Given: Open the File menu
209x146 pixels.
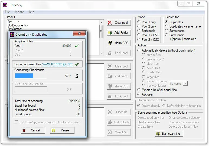Looking at the screenshot, I should click(7, 12).
